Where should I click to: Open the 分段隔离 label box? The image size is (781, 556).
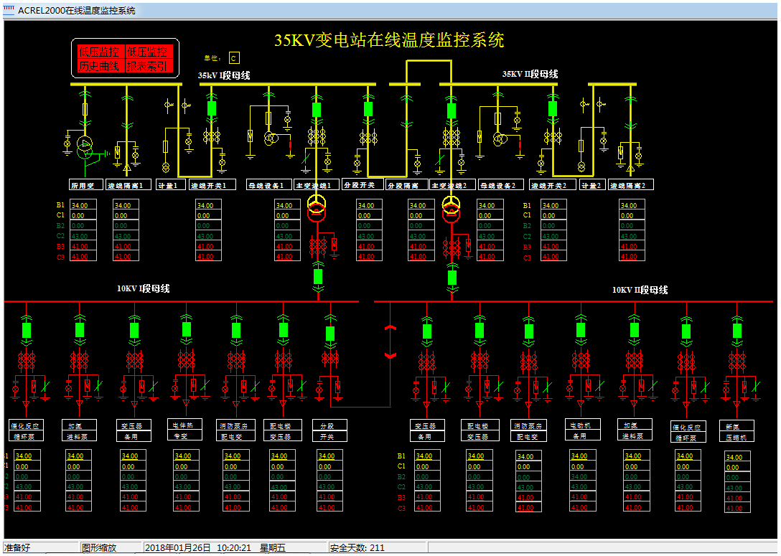click(x=406, y=185)
